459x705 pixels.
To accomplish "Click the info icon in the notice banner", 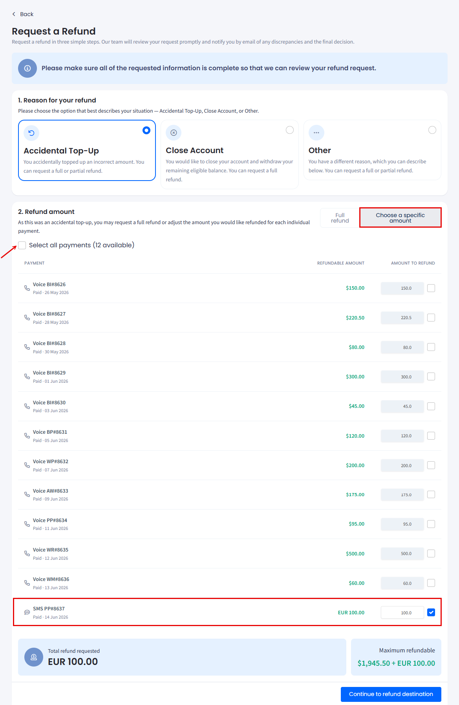I will pos(27,68).
